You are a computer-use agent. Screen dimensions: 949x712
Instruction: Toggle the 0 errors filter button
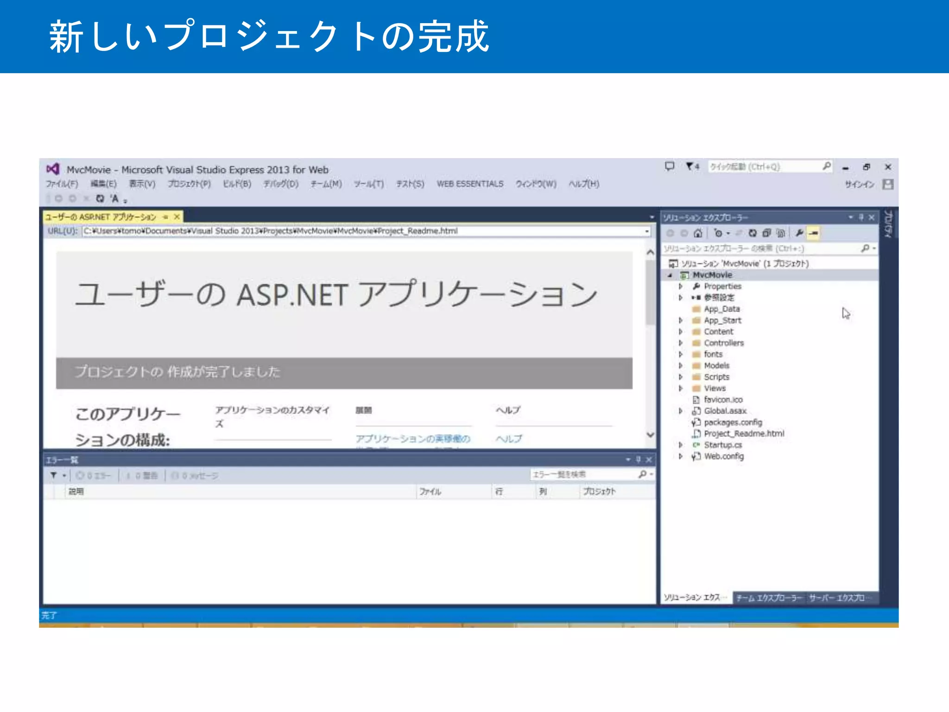coord(94,476)
